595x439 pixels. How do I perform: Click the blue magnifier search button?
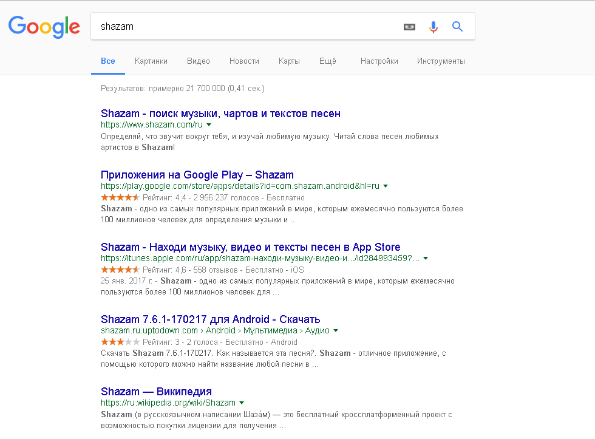457,27
